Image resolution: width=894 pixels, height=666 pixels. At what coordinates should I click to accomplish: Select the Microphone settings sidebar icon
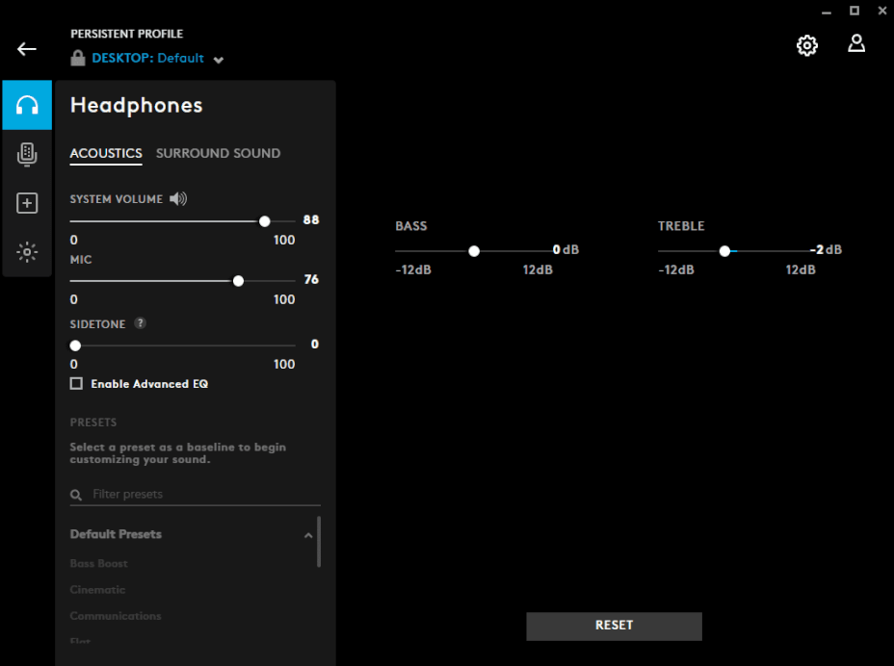click(26, 154)
